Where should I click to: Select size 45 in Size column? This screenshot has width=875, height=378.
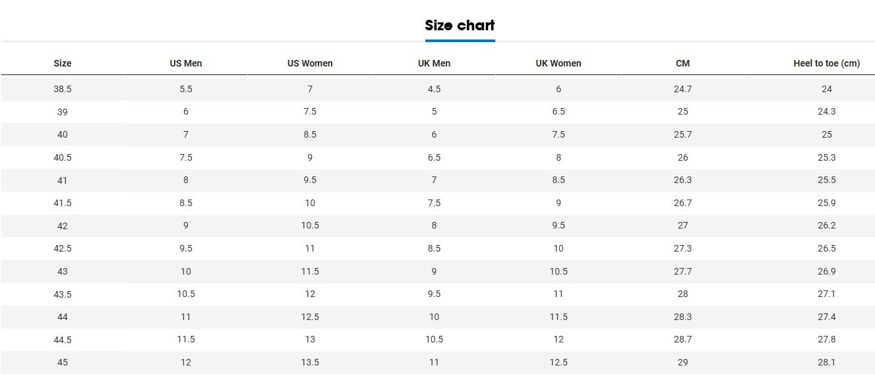tap(63, 362)
